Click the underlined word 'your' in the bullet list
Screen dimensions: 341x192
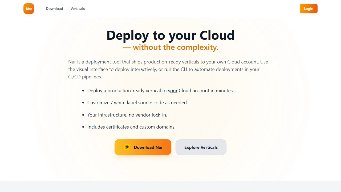(172, 91)
